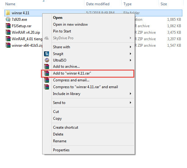The height and width of the screenshot is (168, 187).
Task: Click the 1,547 KB size value
Action: pos(174,45)
